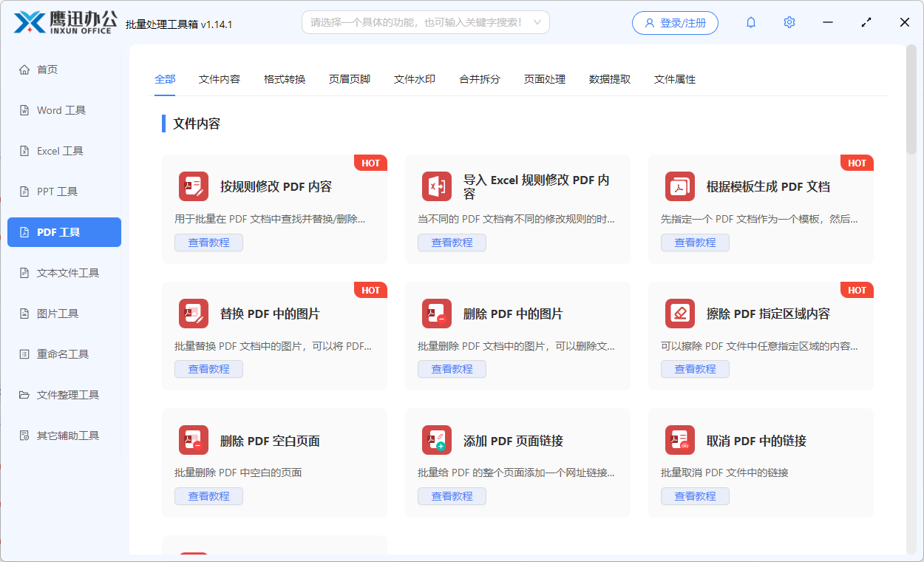Open the 根据模板生成 PDF 文档 tool icon
The width and height of the screenshot is (924, 562).
680,186
